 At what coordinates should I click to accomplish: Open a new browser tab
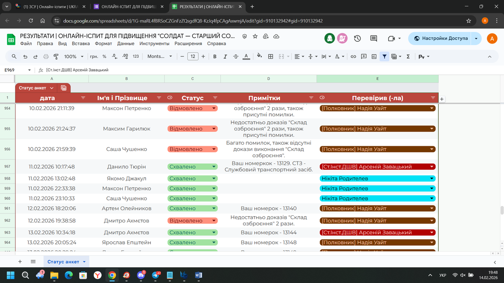[x=252, y=7]
